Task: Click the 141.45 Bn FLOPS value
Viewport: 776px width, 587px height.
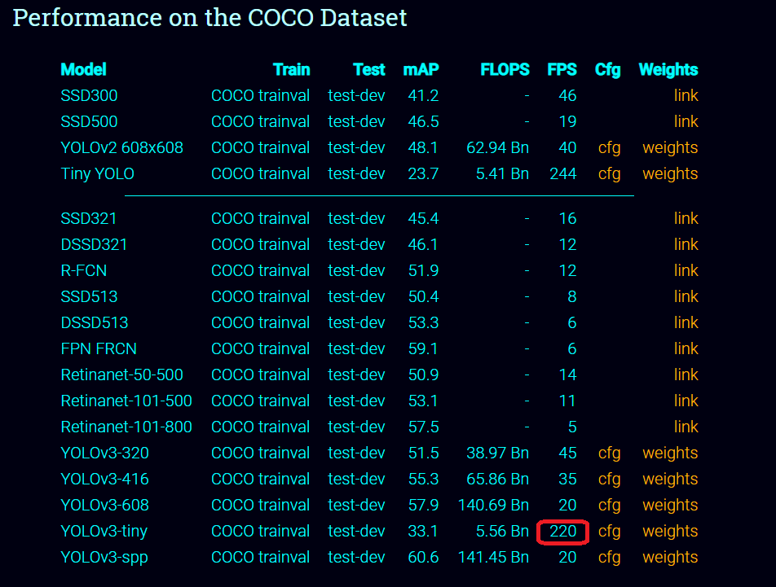Action: [493, 558]
